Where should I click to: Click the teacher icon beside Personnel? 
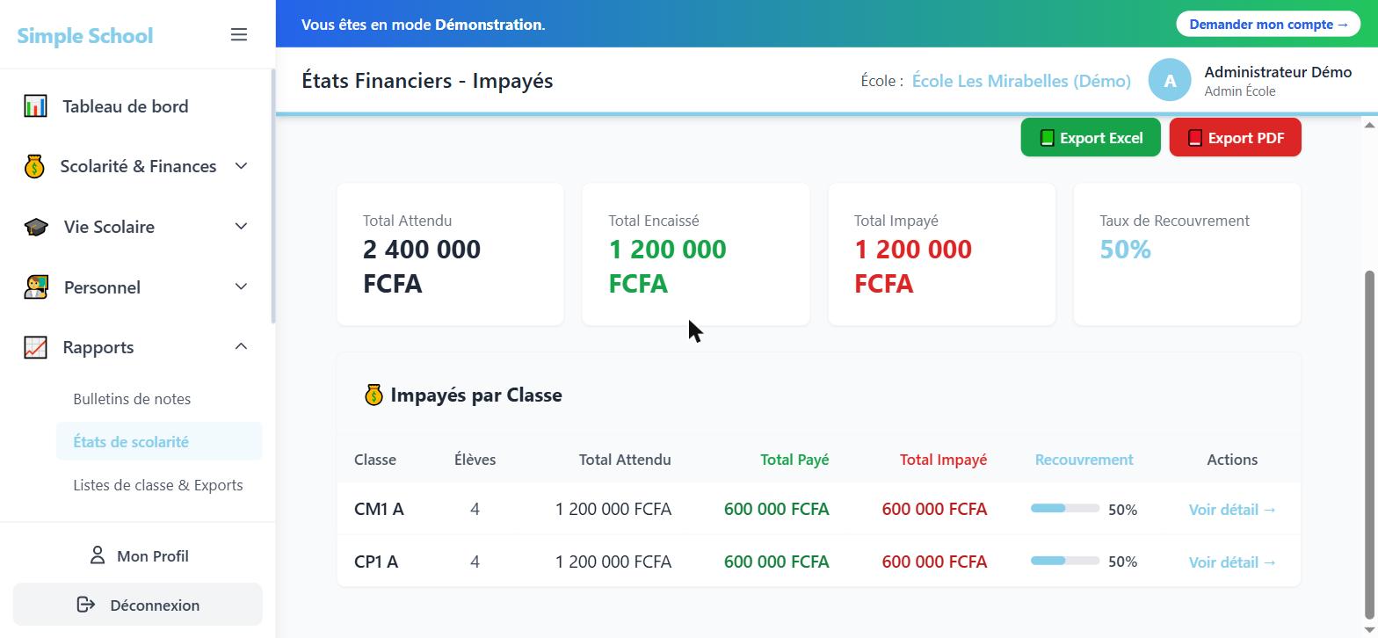[x=35, y=287]
